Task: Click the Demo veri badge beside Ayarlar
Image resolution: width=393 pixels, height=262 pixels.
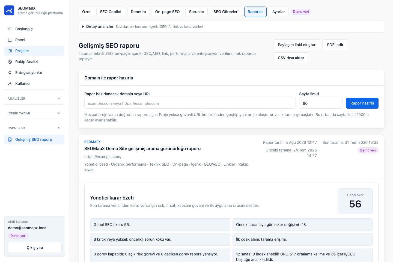Action: 301,12
